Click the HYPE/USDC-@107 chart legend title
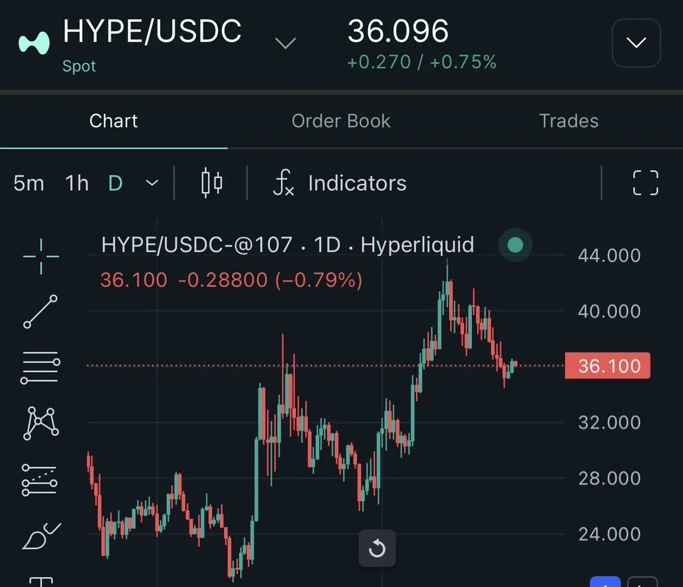Viewport: 683px width, 587px height. (x=287, y=245)
